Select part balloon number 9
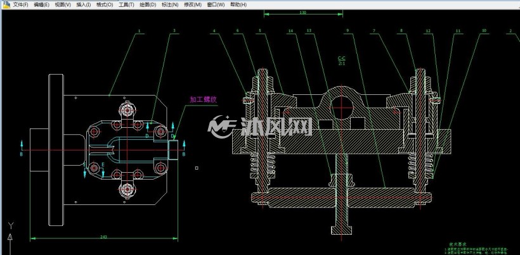520x255 pixels. point(348,31)
